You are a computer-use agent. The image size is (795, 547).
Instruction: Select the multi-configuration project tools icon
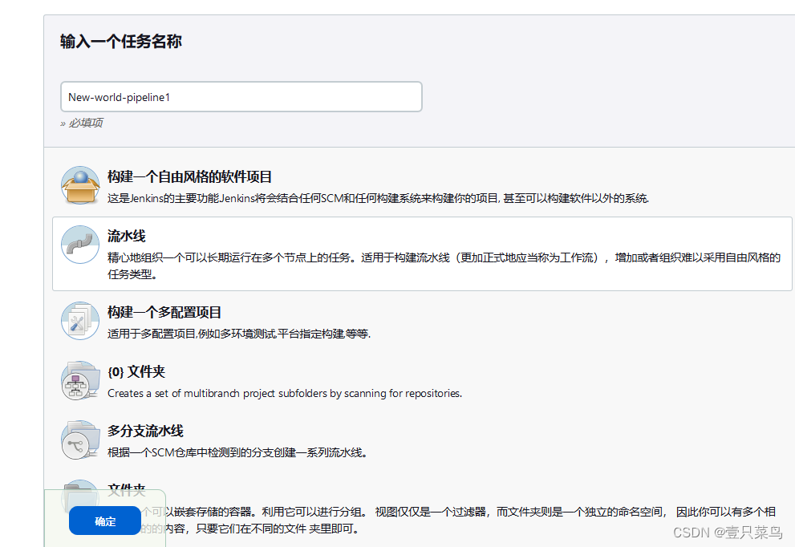pyautogui.click(x=80, y=321)
